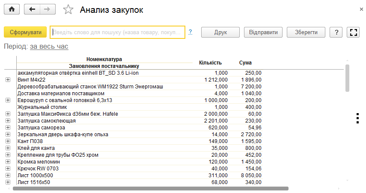Expand the Лист 1000х500 row
366x193 pixels.
click(x=8, y=175)
